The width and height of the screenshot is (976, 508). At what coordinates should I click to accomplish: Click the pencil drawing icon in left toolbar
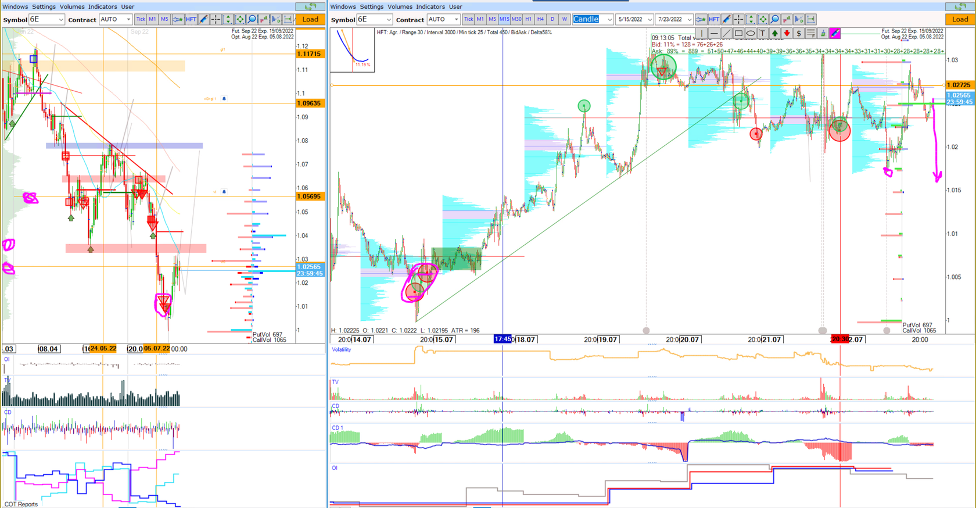pyautogui.click(x=203, y=19)
